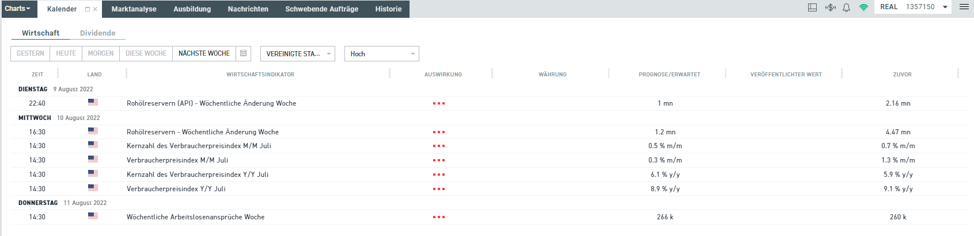This screenshot has width=974, height=236.
Task: Open Ausbildung tab
Action: point(192,9)
